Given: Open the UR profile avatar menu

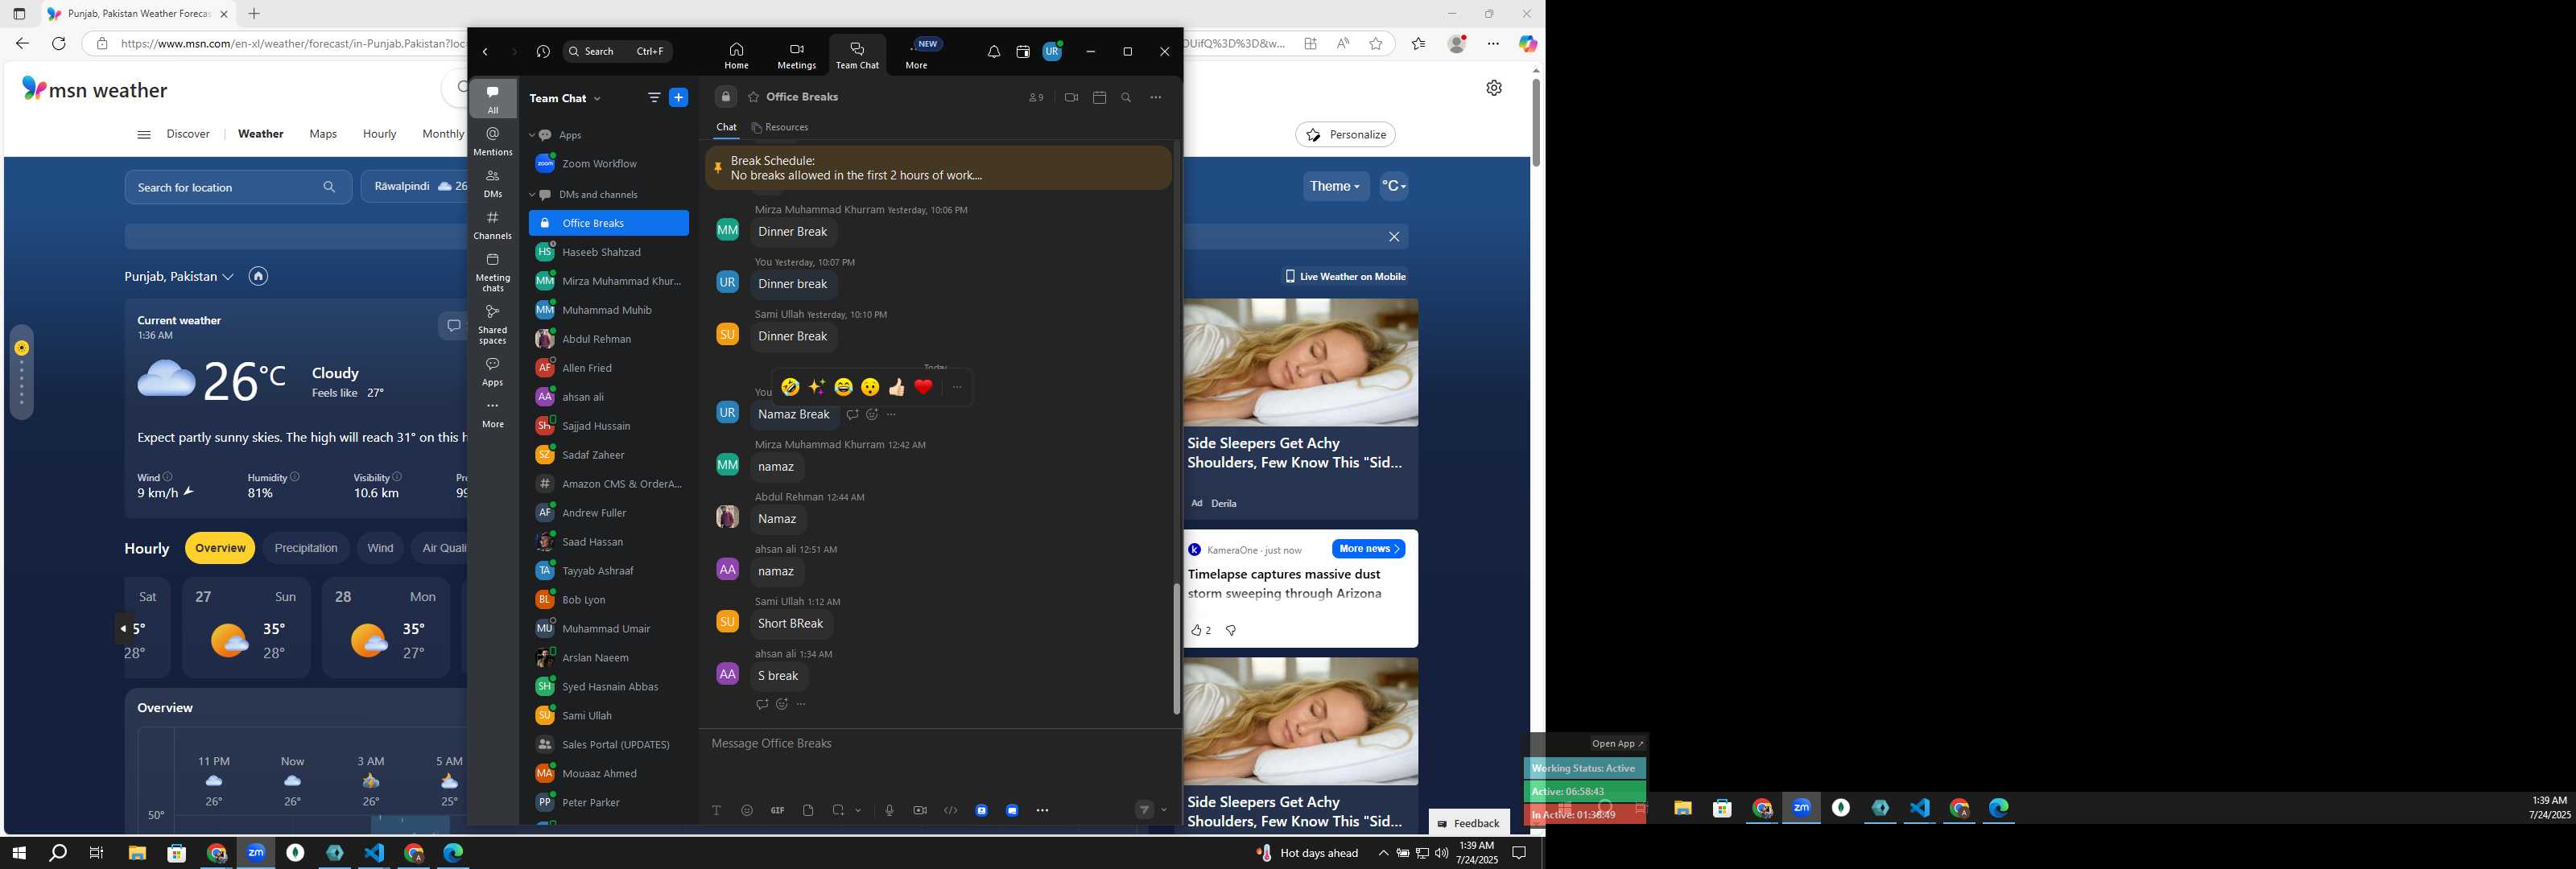Looking at the screenshot, I should click(x=1052, y=52).
